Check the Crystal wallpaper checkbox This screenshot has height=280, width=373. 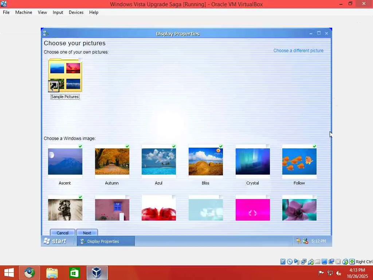click(x=268, y=146)
